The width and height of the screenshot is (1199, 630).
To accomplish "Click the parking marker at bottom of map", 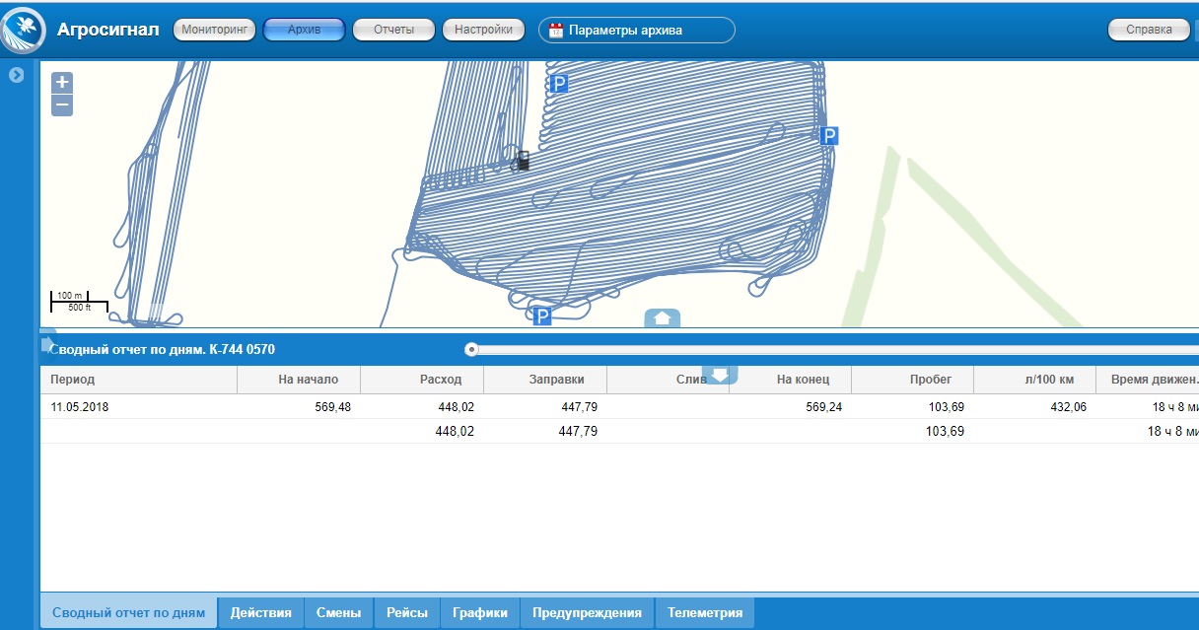I will (541, 315).
